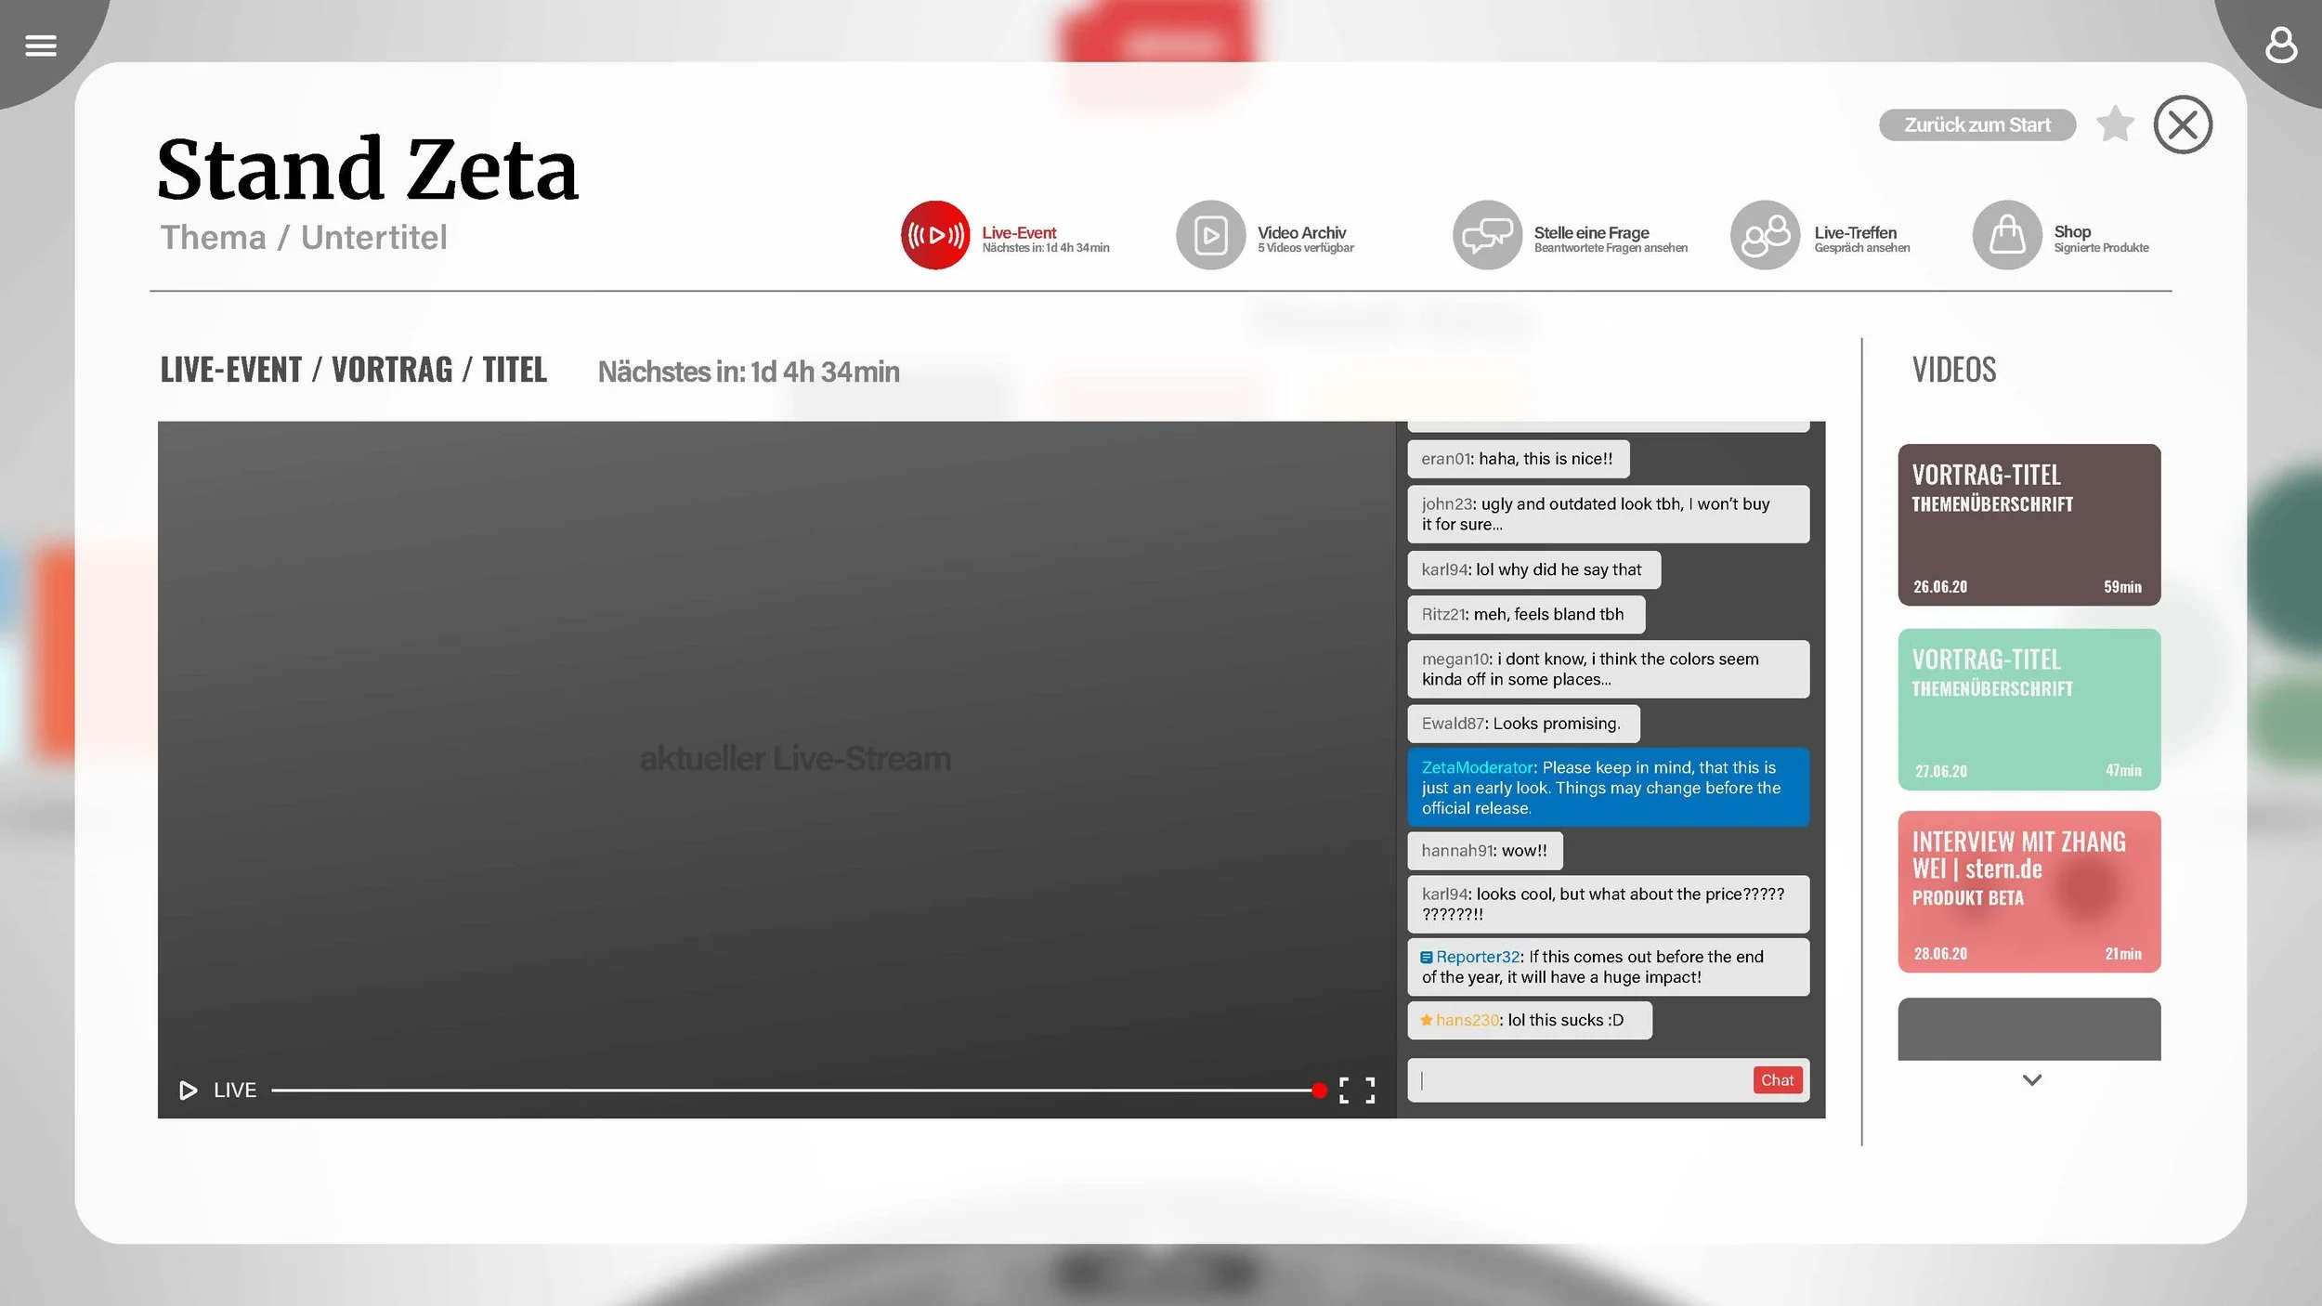
Task: Open the hamburger menu icon
Action: (x=41, y=46)
